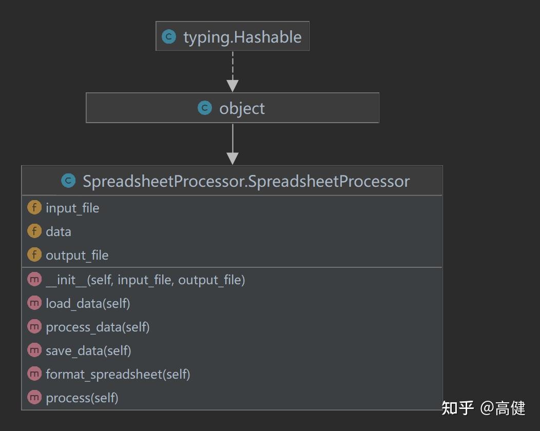
Task: Click the process(self) method entry
Action: point(82,398)
